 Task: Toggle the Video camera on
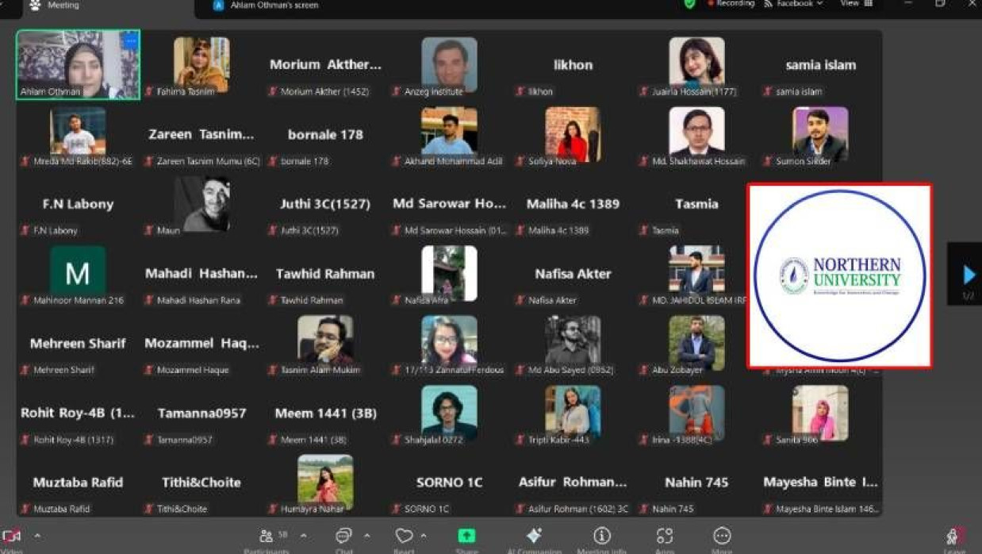tap(12, 537)
